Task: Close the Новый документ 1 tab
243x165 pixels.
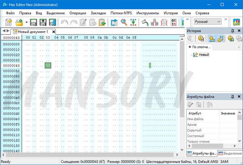Action: [53, 32]
